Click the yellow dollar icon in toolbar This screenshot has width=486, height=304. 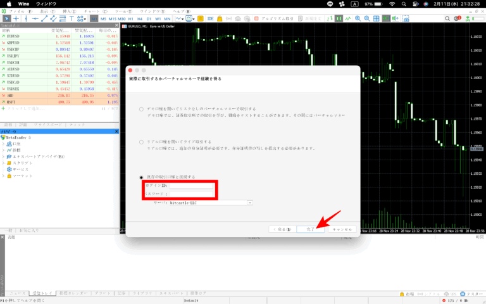pyautogui.click(x=201, y=18)
